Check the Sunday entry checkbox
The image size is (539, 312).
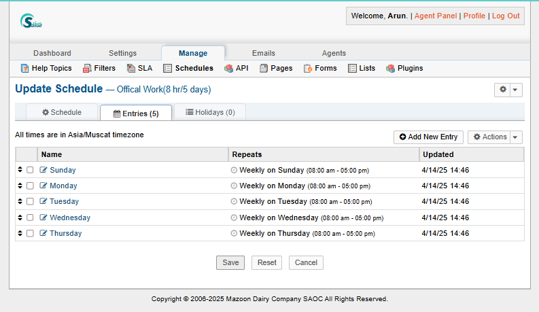[x=30, y=170]
